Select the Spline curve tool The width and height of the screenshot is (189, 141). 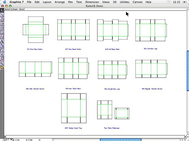(x=2, y=37)
